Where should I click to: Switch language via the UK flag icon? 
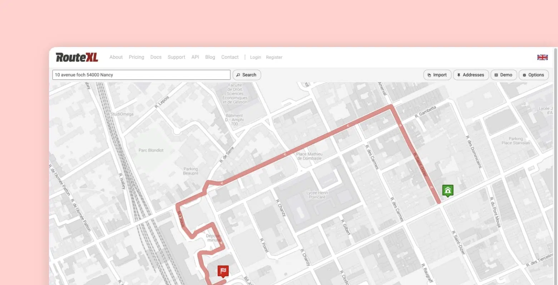[542, 57]
